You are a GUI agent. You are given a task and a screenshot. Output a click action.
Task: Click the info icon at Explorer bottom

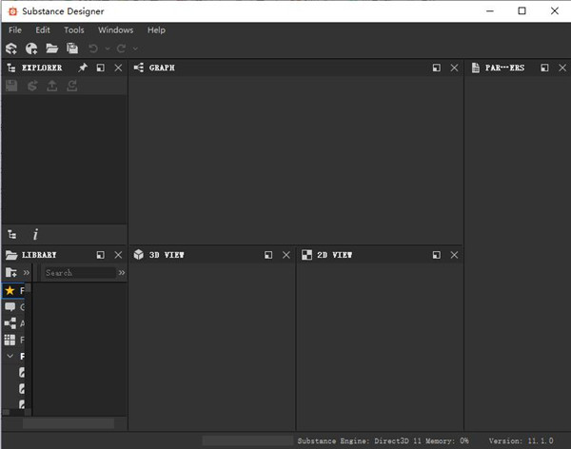(x=36, y=234)
